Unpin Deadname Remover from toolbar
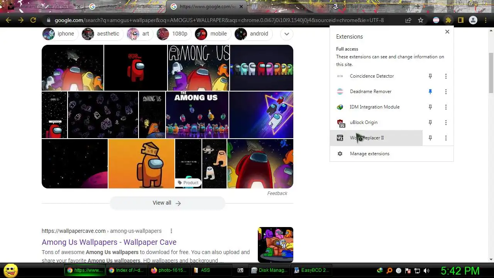This screenshot has height=278, width=494. [x=430, y=92]
